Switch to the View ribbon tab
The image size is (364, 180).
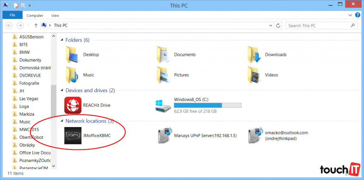pyautogui.click(x=55, y=16)
